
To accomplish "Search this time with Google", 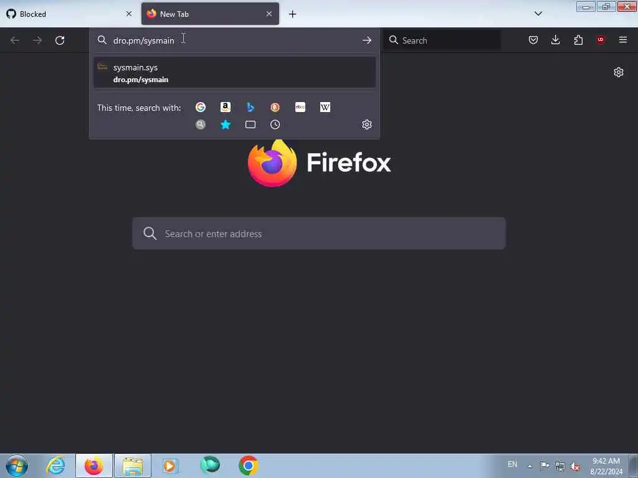I will (x=200, y=107).
